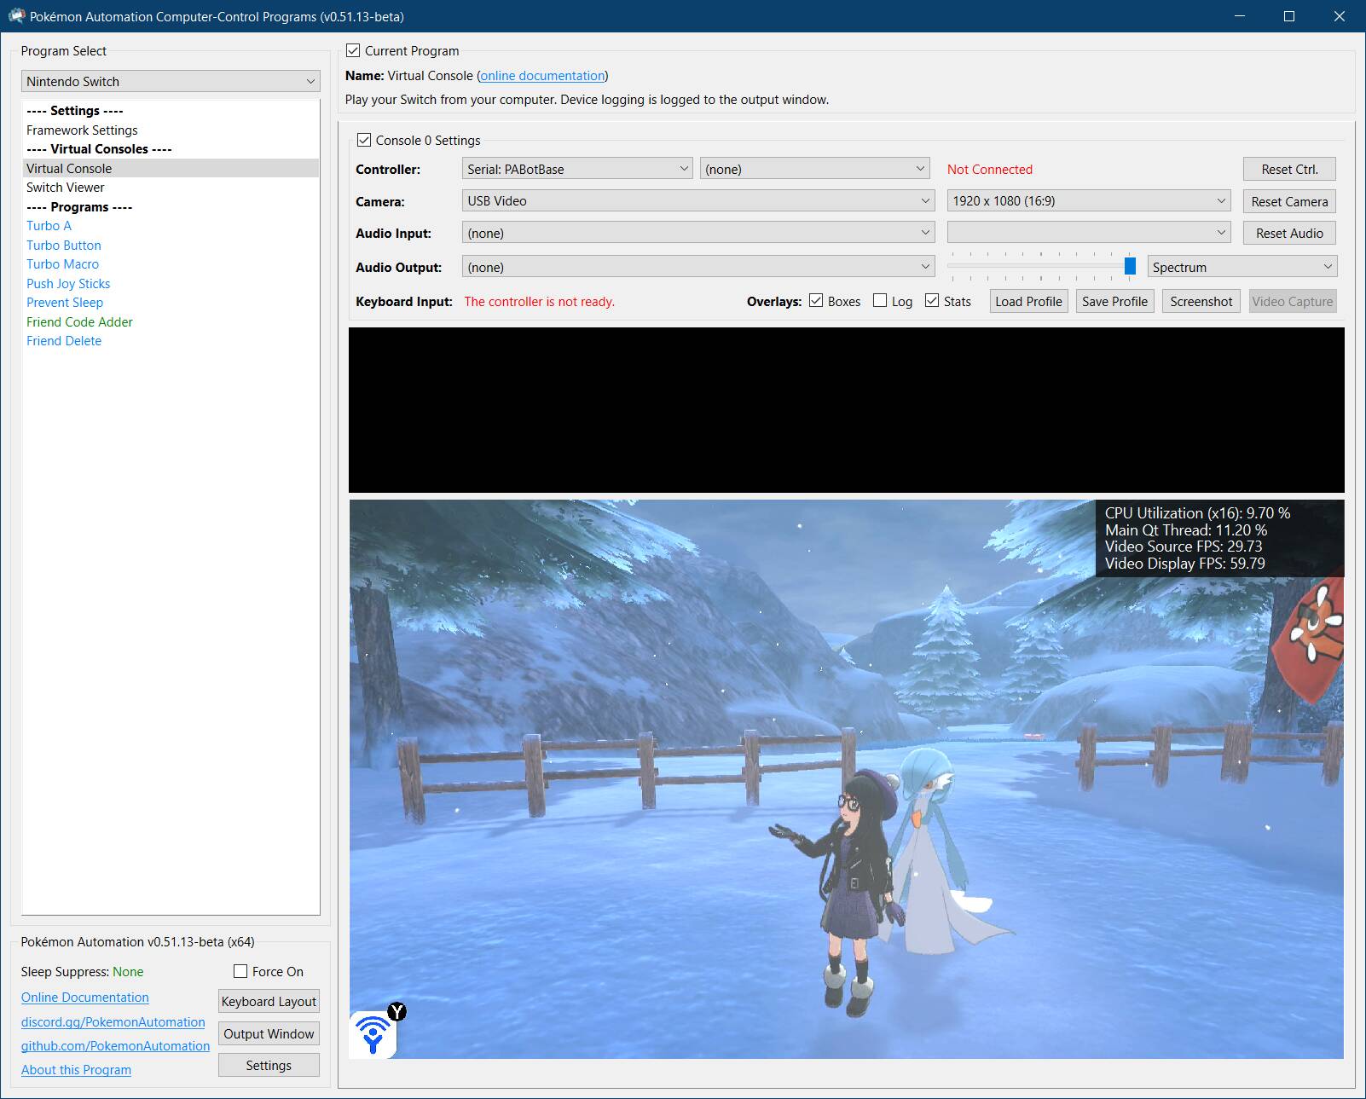1366x1099 pixels.
Task: Click the Reset Camera button
Action: [x=1288, y=201]
